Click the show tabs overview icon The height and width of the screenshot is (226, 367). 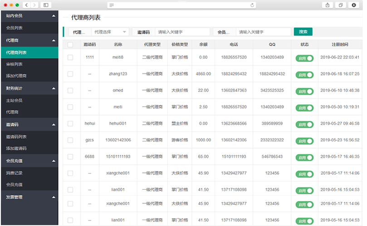pyautogui.click(x=340, y=5)
